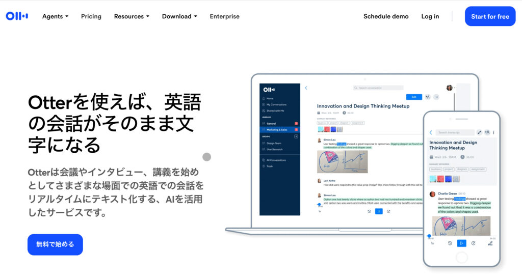Open the three-dot more menu in laptop mockup
The image size is (522, 279).
click(436, 97)
